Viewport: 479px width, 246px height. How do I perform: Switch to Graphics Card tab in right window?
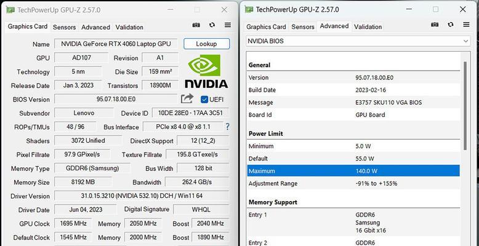(x=266, y=27)
